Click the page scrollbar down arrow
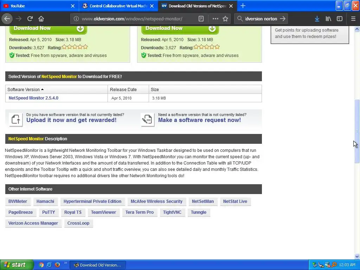The width and height of the screenshot is (360, 270). [357, 256]
